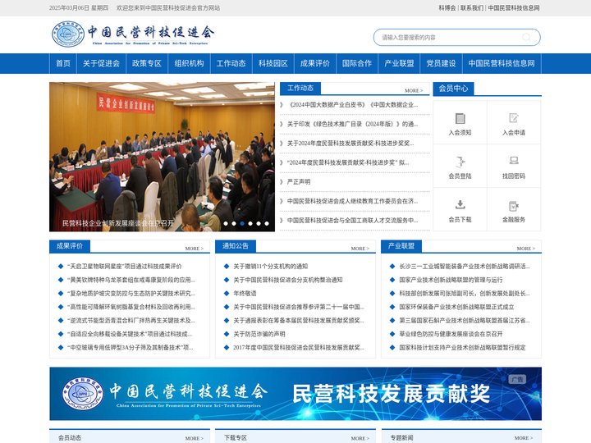Open the 金融服务 icon
591x443 pixels.
pos(513,206)
